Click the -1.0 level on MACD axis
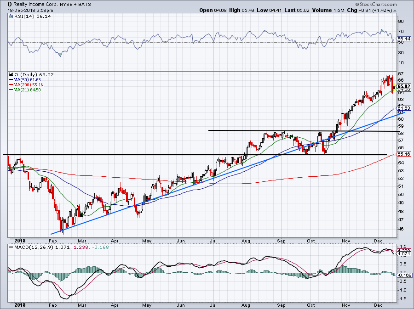This screenshot has height=309, width=414. (x=402, y=290)
